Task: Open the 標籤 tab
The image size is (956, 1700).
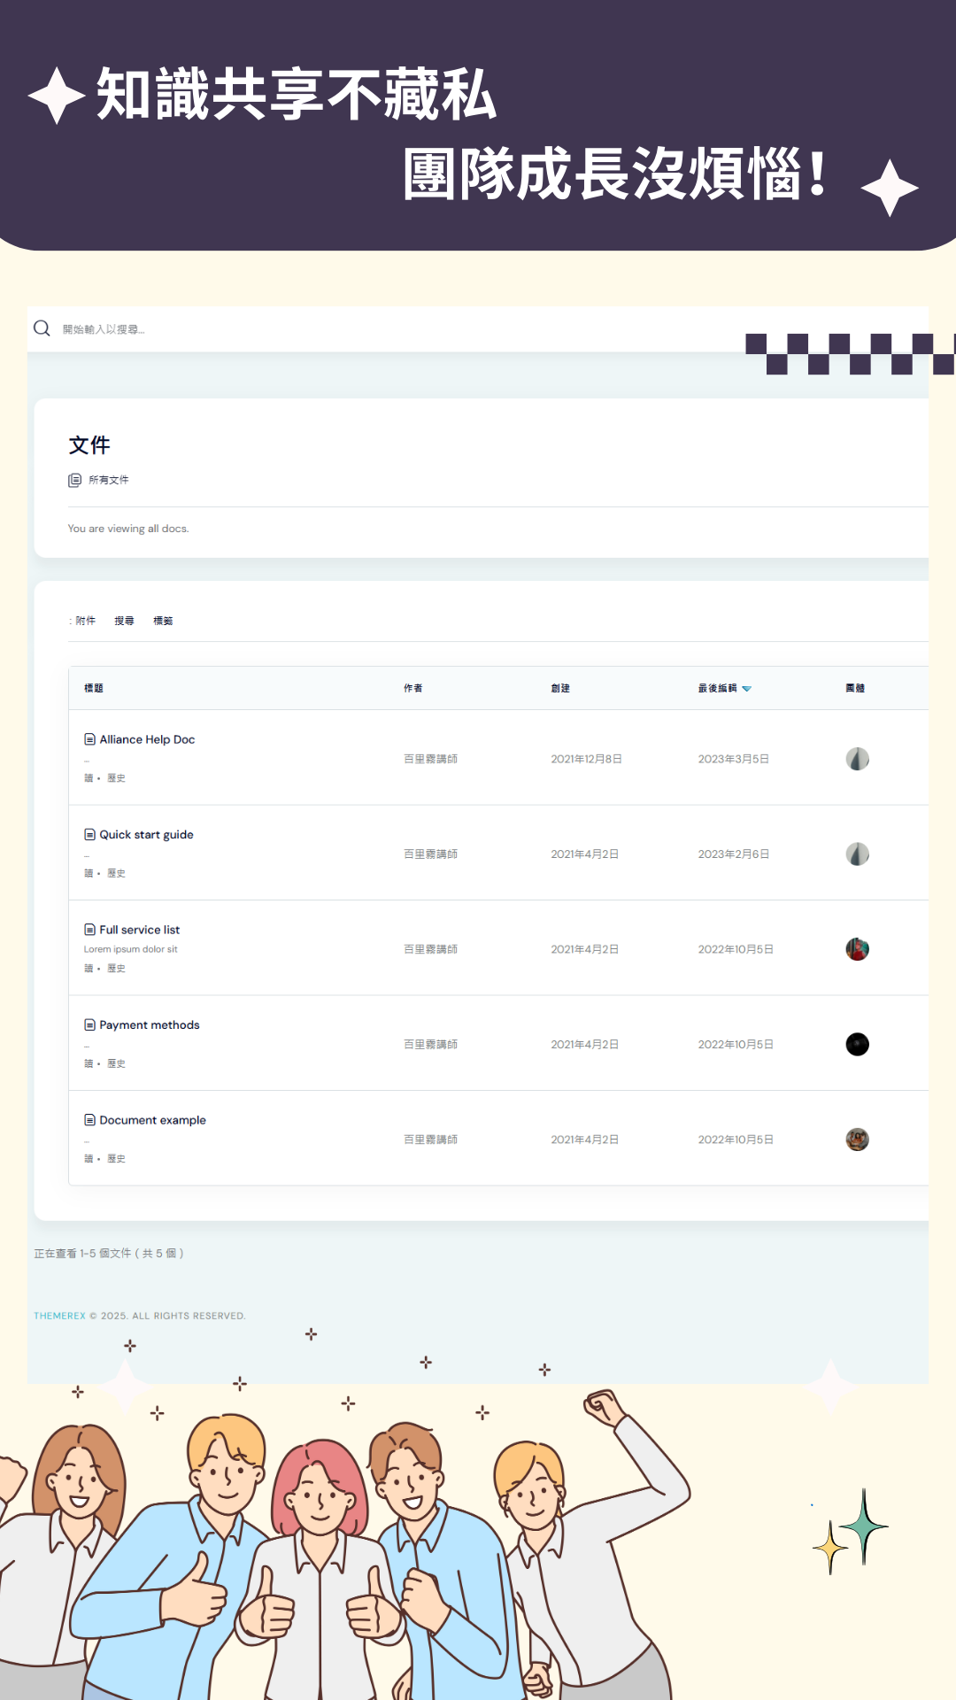Action: coord(163,621)
